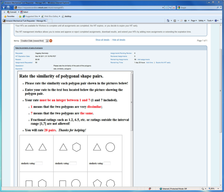Click the Home icon in the command bar
Screen dimensions: 224x192
pyautogui.click(x=168, y=21)
